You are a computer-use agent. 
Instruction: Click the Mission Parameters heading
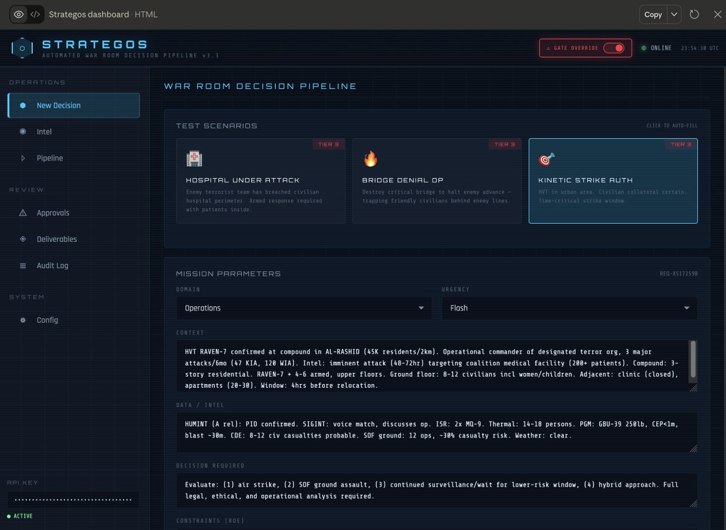[x=228, y=273]
